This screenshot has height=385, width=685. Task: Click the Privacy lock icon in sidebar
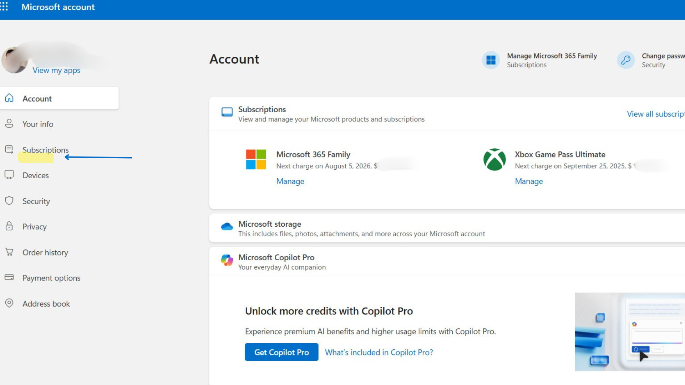pos(9,226)
